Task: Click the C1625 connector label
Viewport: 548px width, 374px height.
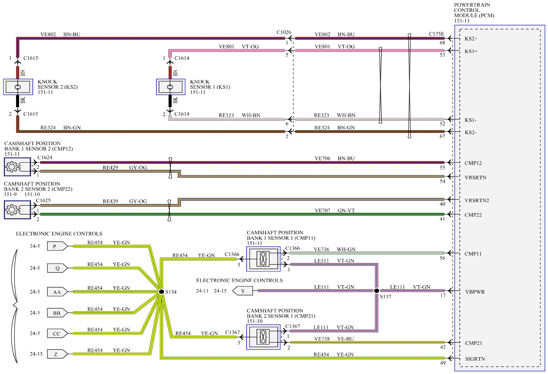Action: (43, 200)
